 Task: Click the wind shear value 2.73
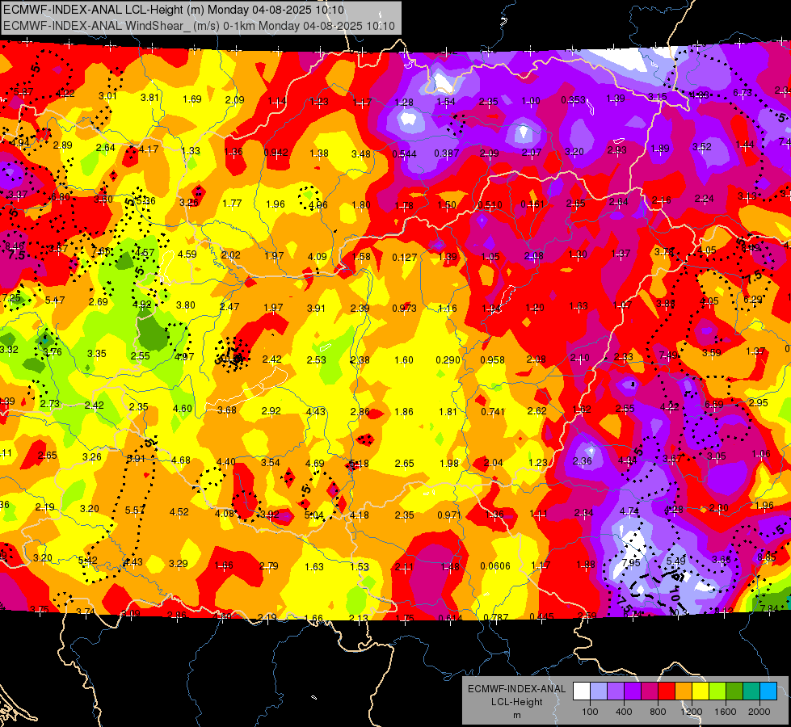[x=50, y=404]
